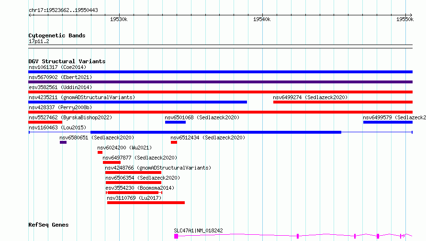Open the nsv428337 (Perry2008b) label
The height and width of the screenshot is (241, 426).
click(60, 107)
